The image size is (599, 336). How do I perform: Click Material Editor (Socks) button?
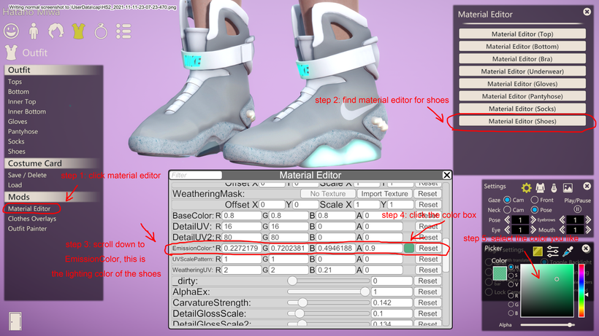point(522,109)
